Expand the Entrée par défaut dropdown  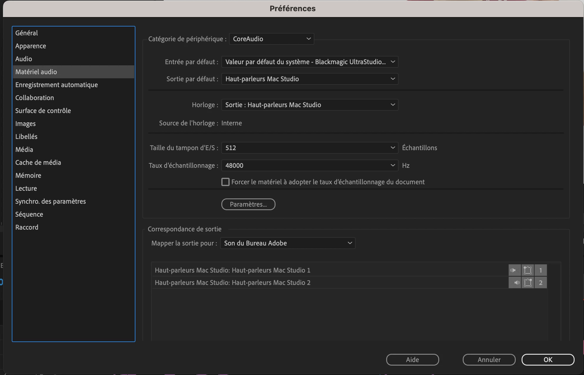[309, 62]
